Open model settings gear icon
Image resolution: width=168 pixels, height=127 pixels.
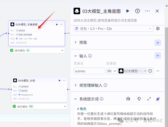[158, 28]
